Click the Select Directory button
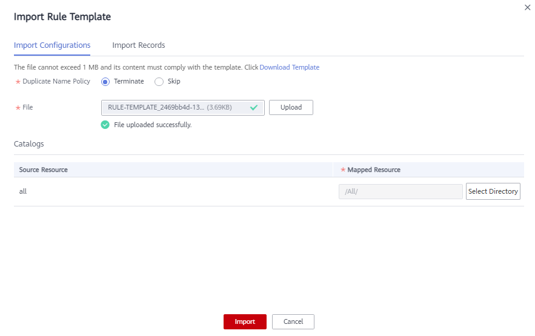The width and height of the screenshot is (535, 336). point(493,191)
